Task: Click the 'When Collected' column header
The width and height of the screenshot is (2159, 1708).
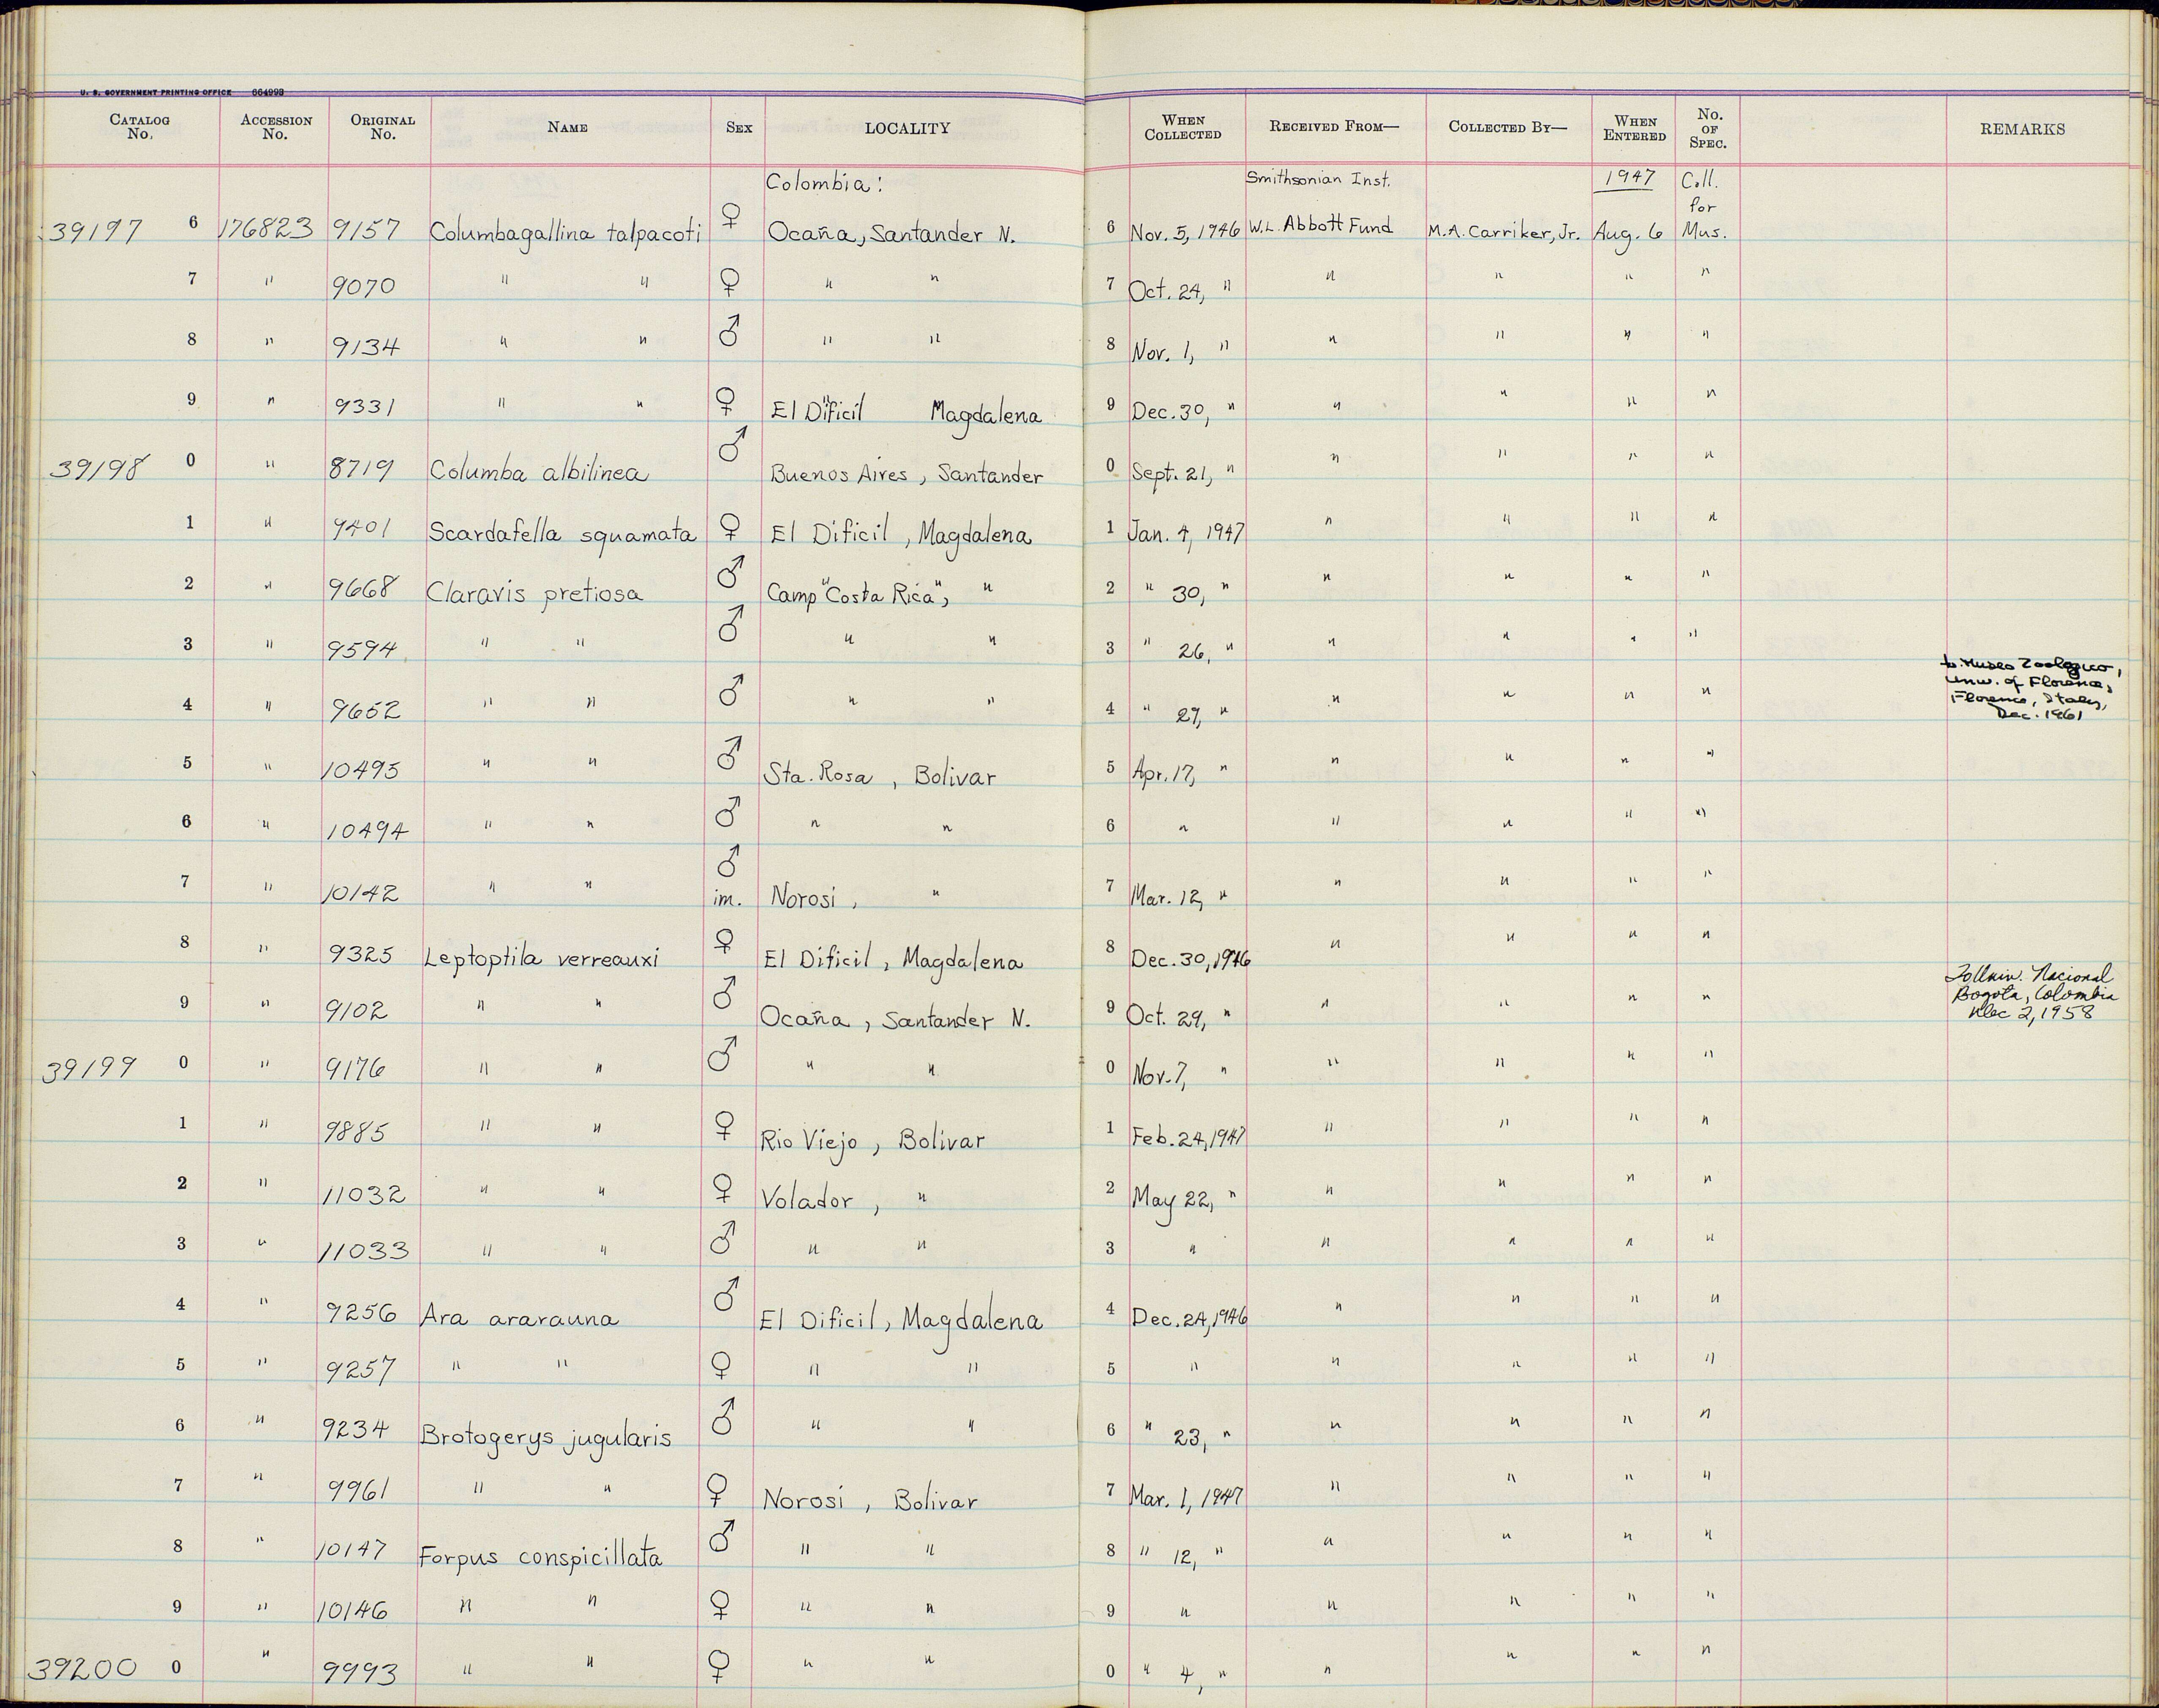Action: [1183, 127]
